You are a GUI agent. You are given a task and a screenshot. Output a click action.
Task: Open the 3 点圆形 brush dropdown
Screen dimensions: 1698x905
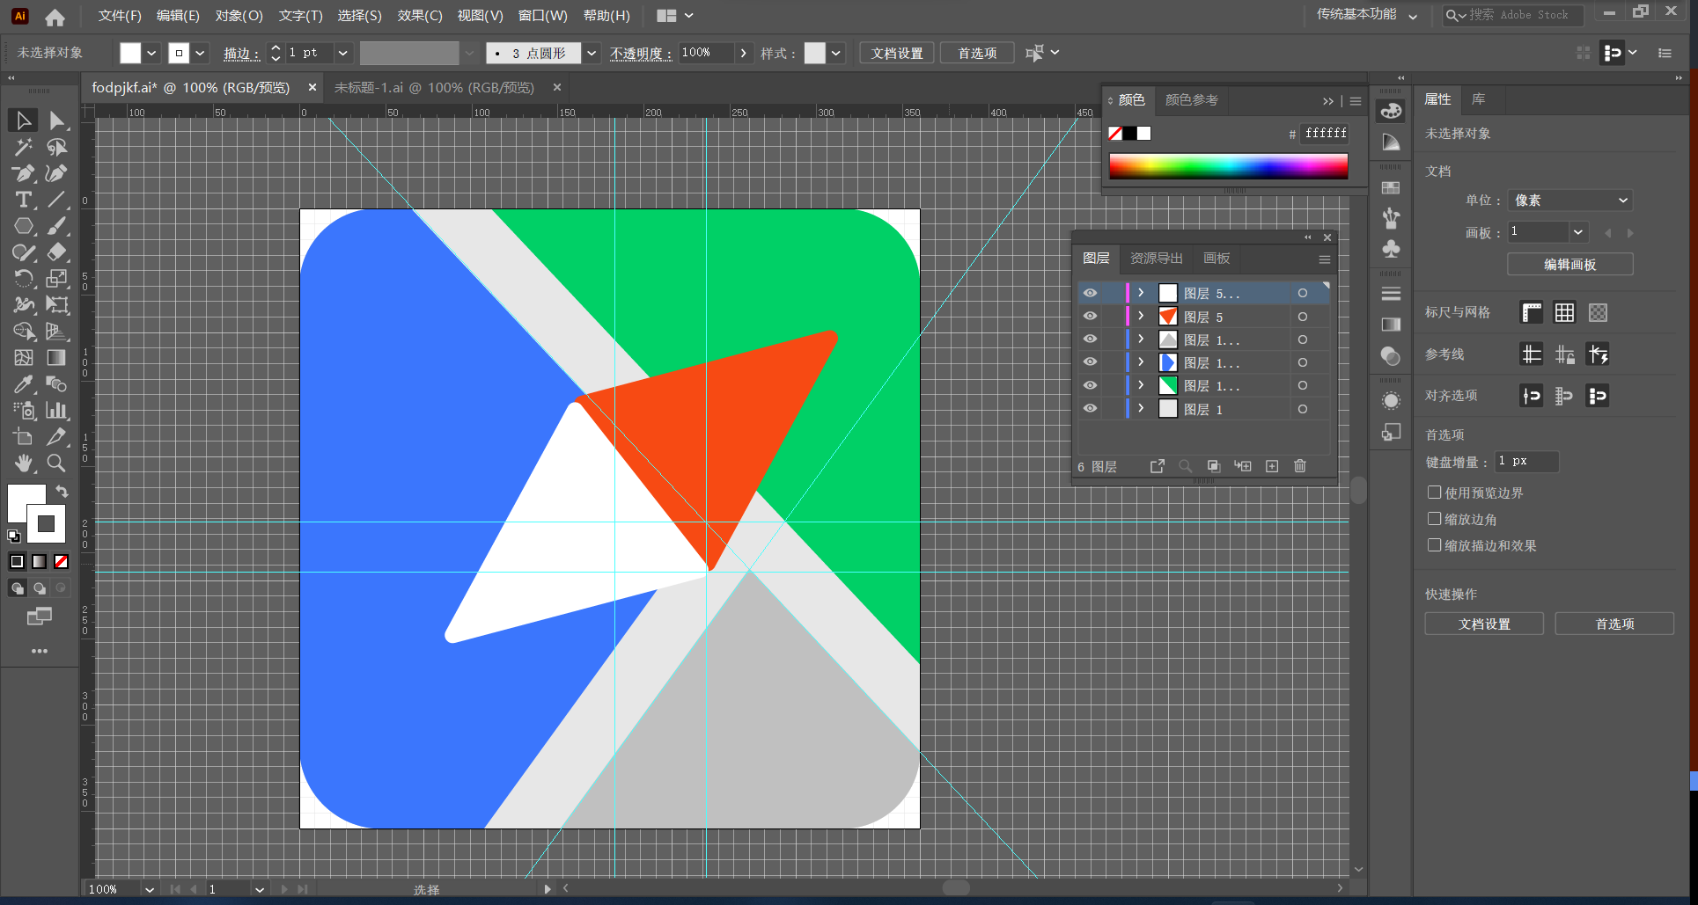[592, 53]
